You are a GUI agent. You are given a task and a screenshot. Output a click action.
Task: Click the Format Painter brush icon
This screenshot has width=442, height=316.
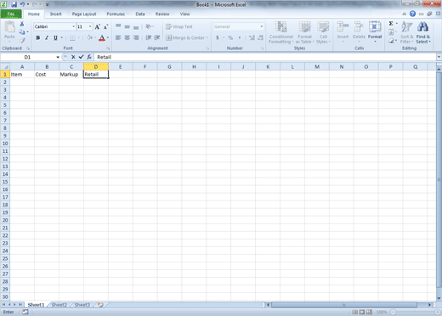tap(22, 40)
